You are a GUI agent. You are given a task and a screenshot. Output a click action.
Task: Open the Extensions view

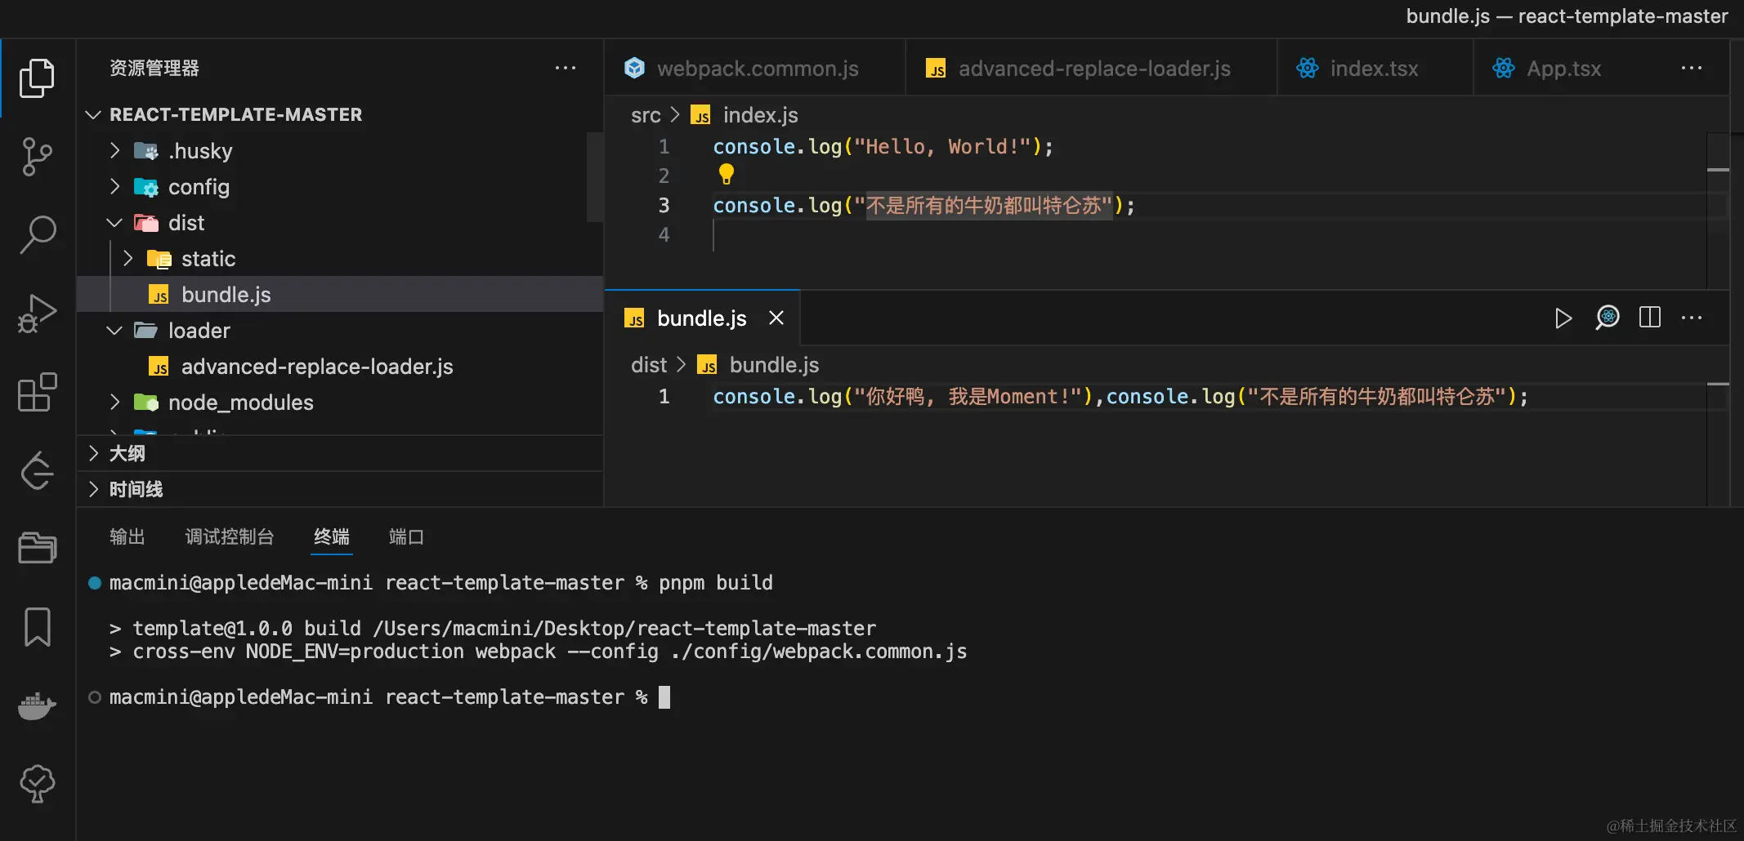click(x=37, y=393)
